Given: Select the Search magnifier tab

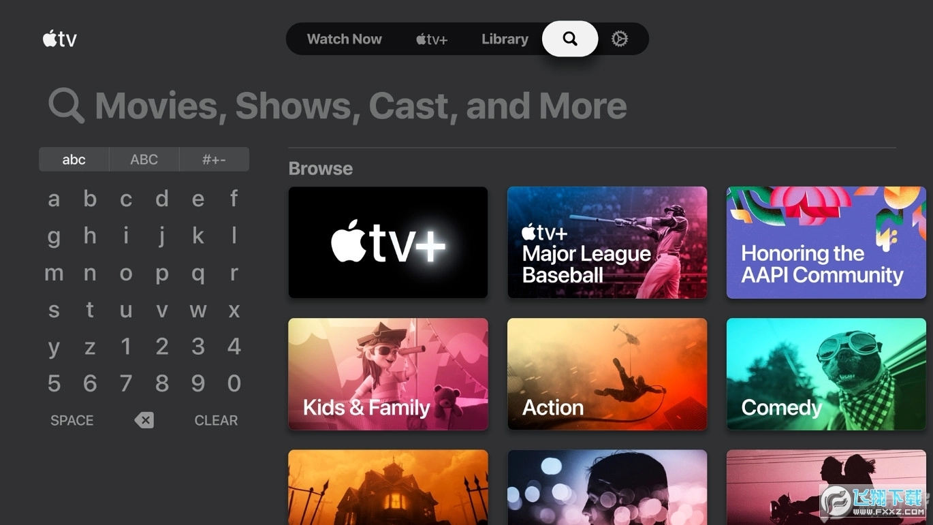Looking at the screenshot, I should 570,39.
